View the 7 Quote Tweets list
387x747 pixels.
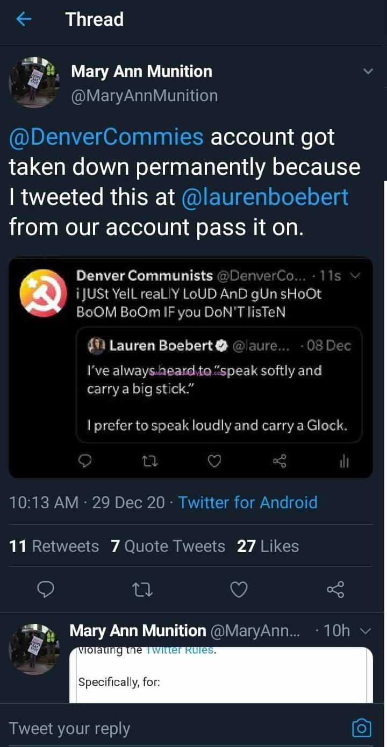point(168,546)
